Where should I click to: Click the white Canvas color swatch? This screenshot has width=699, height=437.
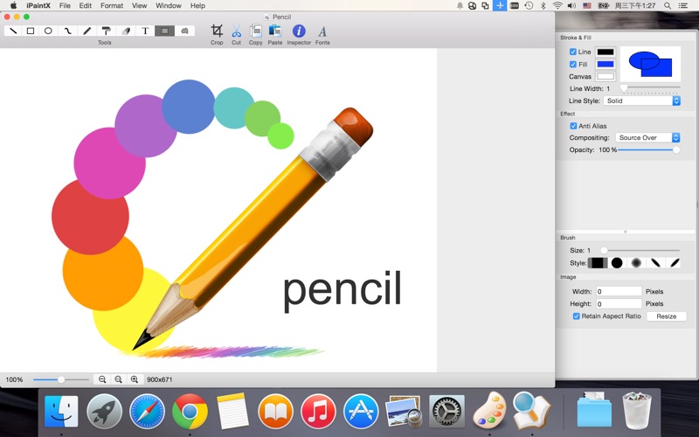[606, 76]
